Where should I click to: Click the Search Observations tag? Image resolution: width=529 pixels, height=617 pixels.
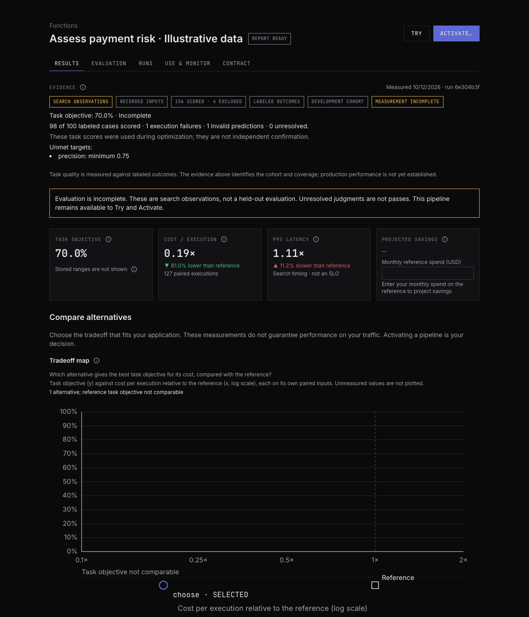tap(81, 102)
